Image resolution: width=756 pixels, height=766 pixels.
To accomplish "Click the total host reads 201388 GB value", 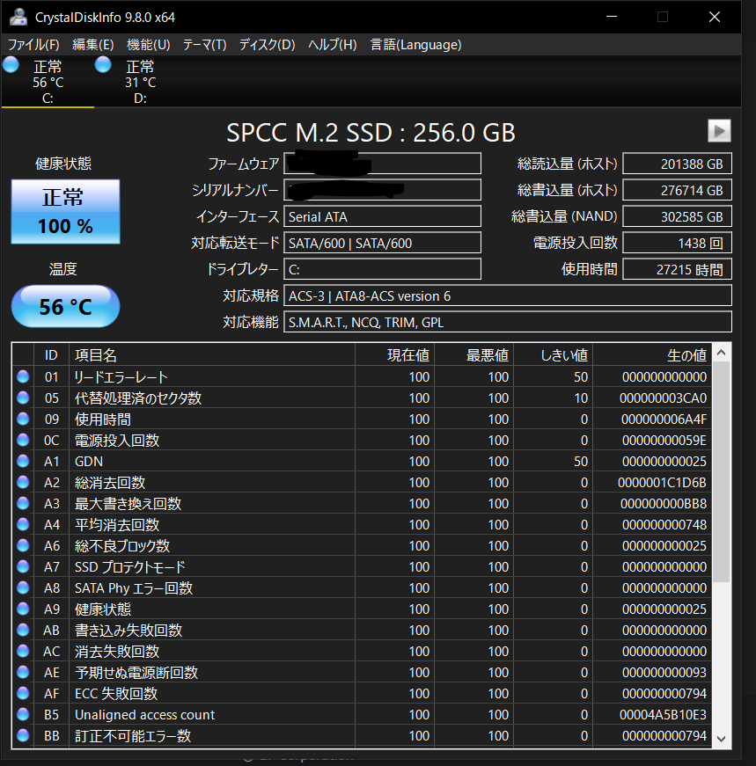I will (x=678, y=164).
